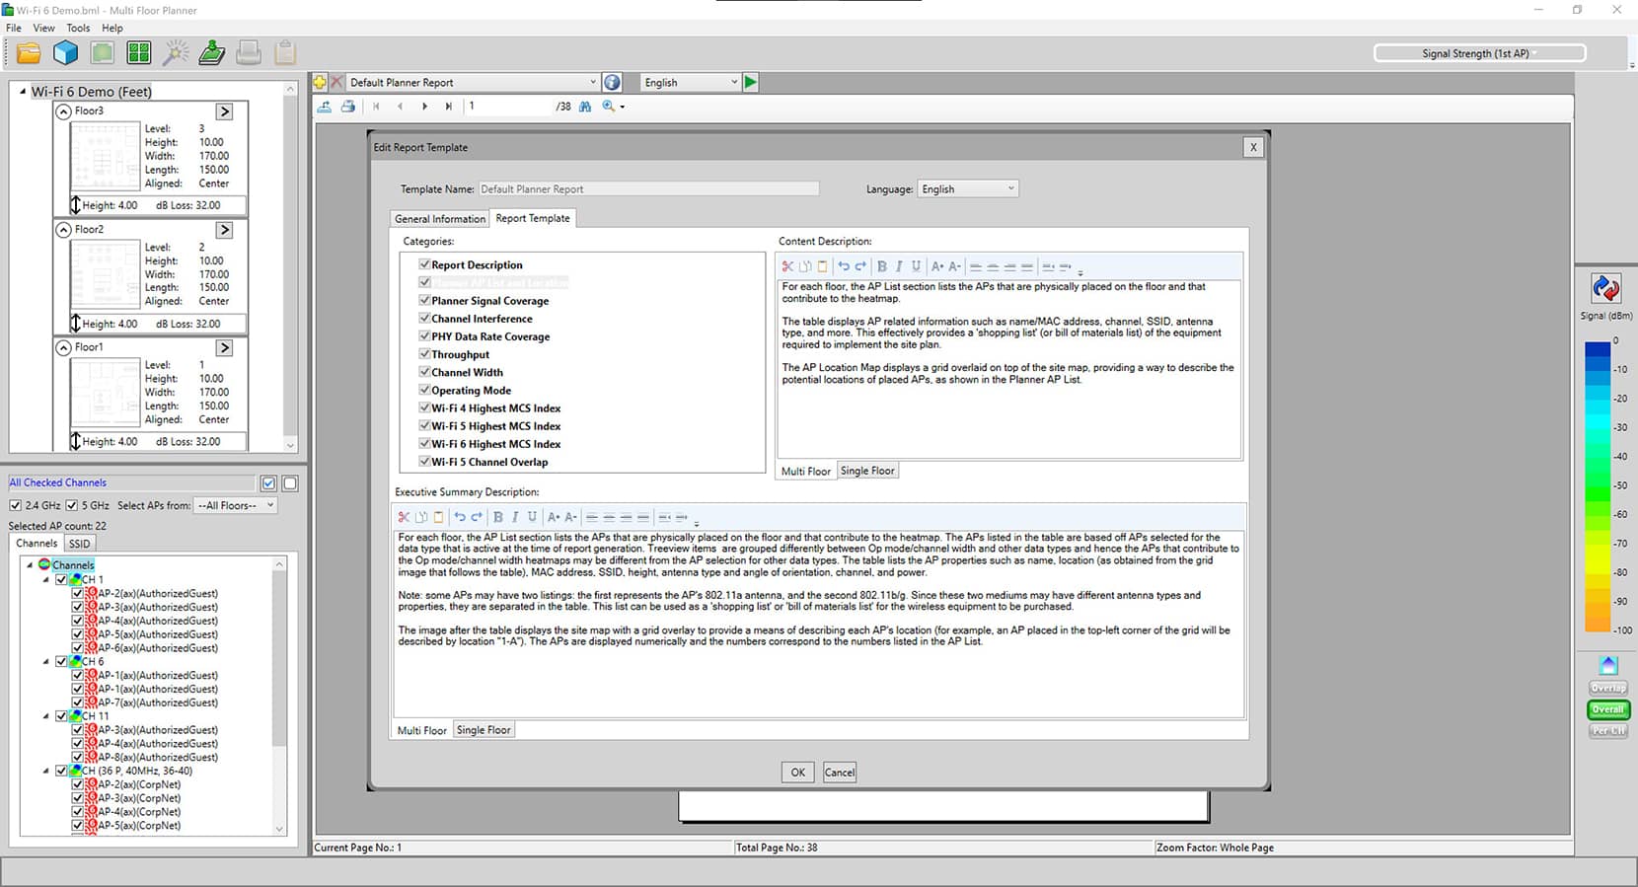
Task: Click the Template Name field
Action: coord(649,188)
